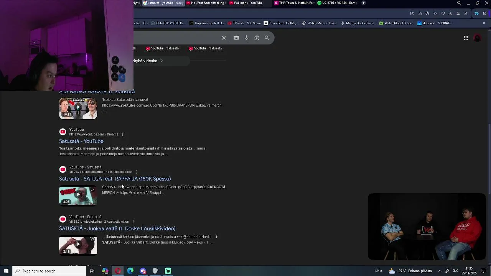Open the browser profile icon
This screenshot has height=276, width=491.
click(466, 13)
